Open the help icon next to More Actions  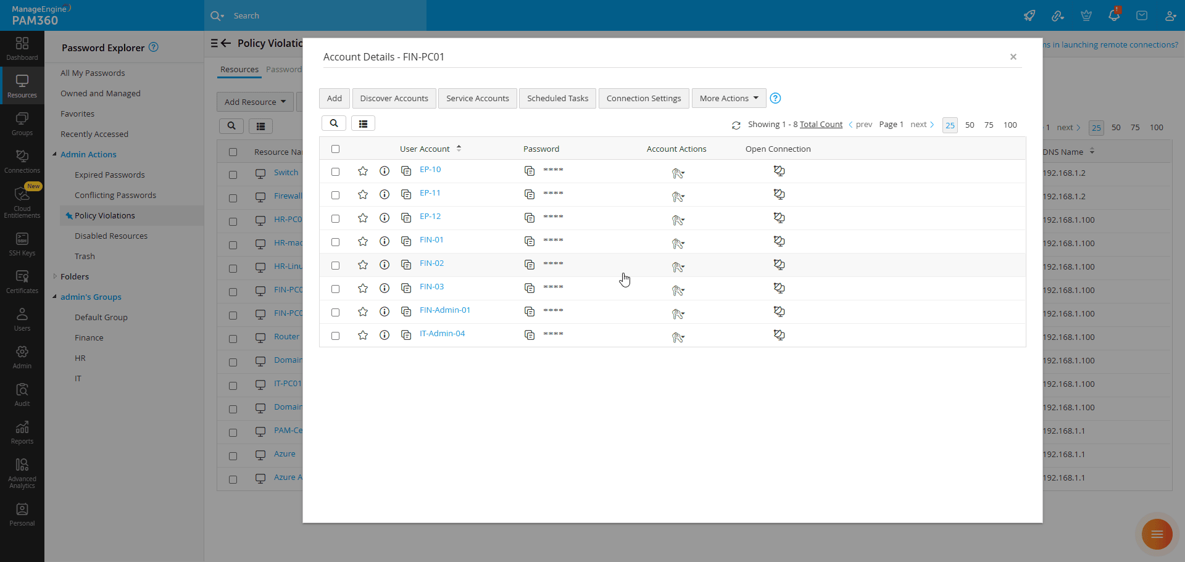(x=776, y=98)
